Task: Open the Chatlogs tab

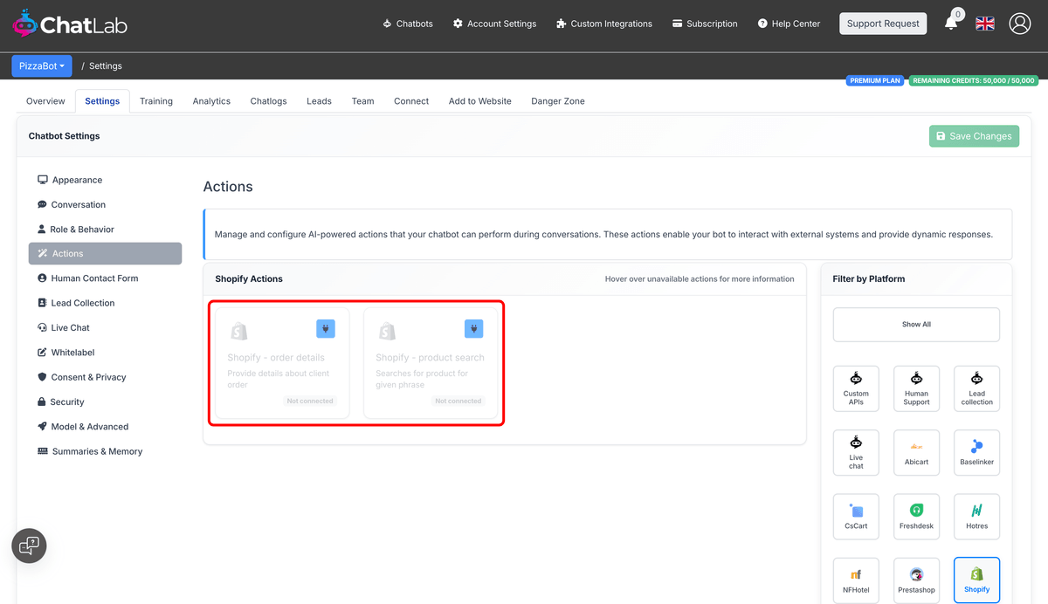Action: tap(268, 100)
